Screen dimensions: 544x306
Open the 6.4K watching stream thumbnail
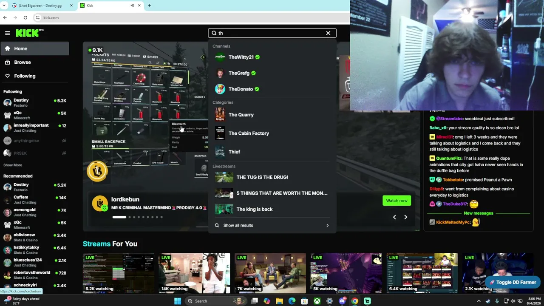pos(422,273)
